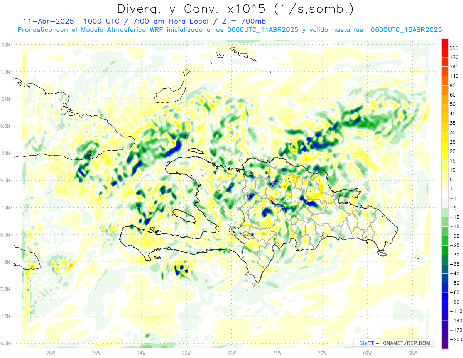Click the "70W" longitude label

(322, 353)
